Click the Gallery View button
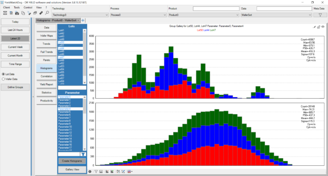Screen dimensions: 328x176 72,170
